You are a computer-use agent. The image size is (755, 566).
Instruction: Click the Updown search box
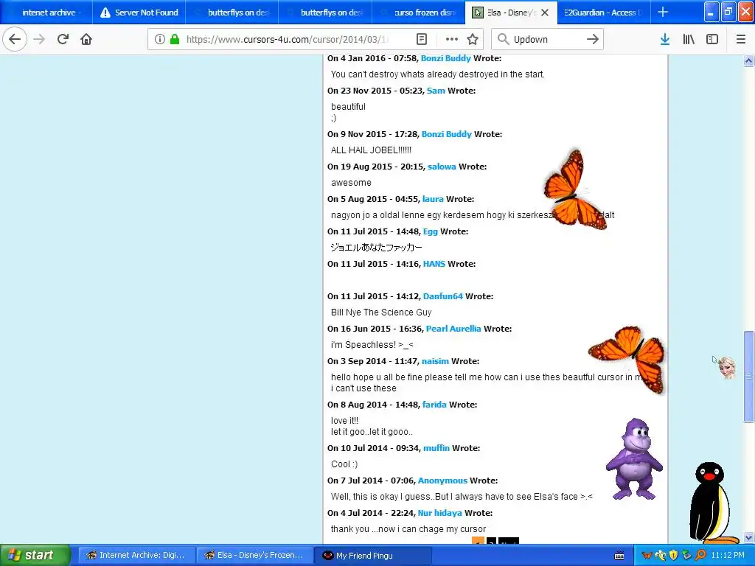[548, 39]
